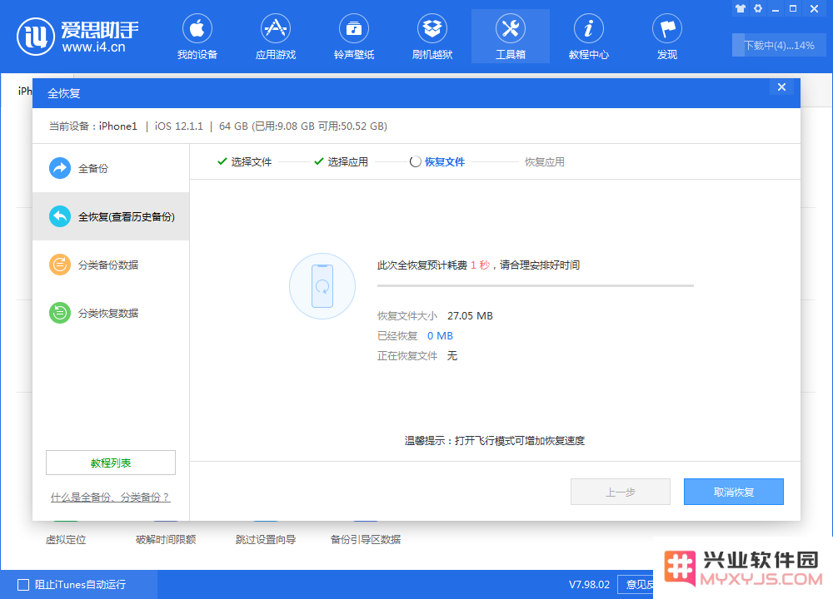
Task: Select 分类恢复数据 in sidebar
Action: [x=111, y=313]
